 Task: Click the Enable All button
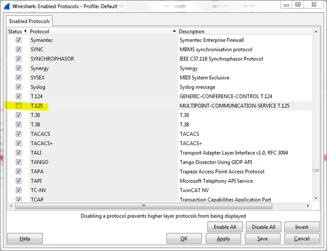(x=225, y=227)
